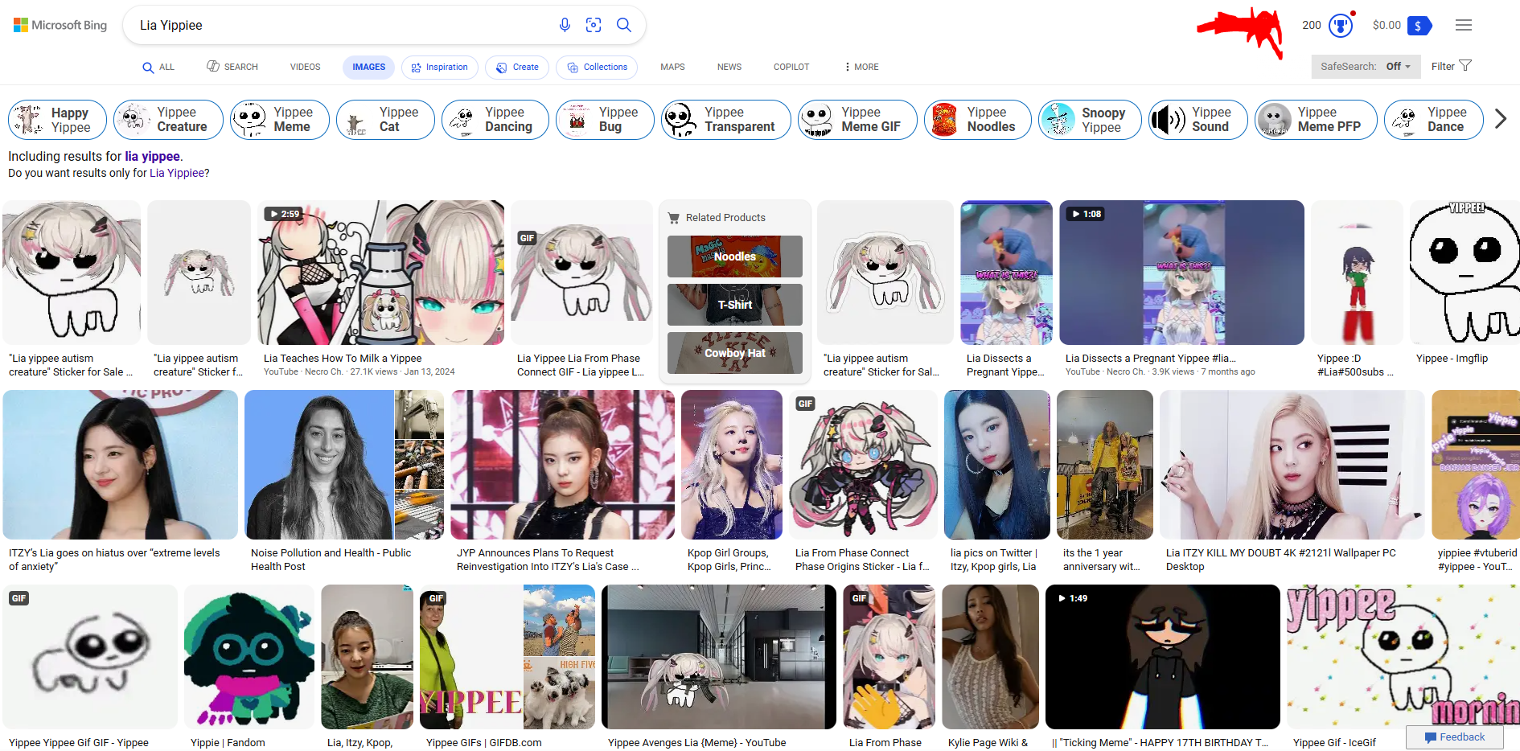Open ITZY's Lia hiatus image result

[121, 465]
